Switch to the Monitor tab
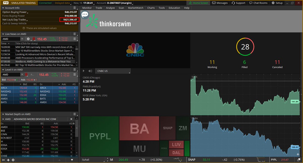303x163 pixels. click(x=87, y=8)
